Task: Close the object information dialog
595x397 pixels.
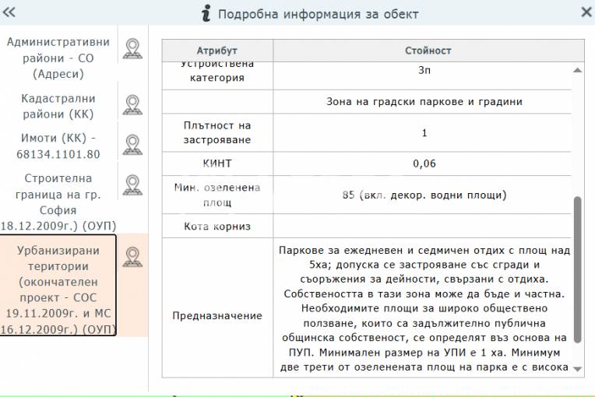Action: tap(586, 12)
